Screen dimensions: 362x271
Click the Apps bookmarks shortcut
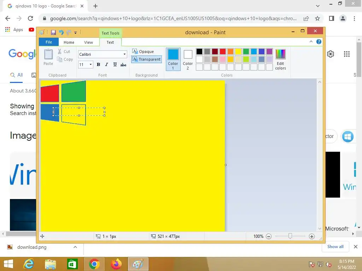coord(14,30)
